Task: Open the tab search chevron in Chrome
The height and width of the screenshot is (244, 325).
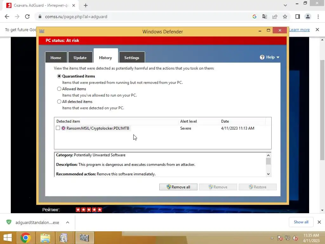Action: [285, 5]
